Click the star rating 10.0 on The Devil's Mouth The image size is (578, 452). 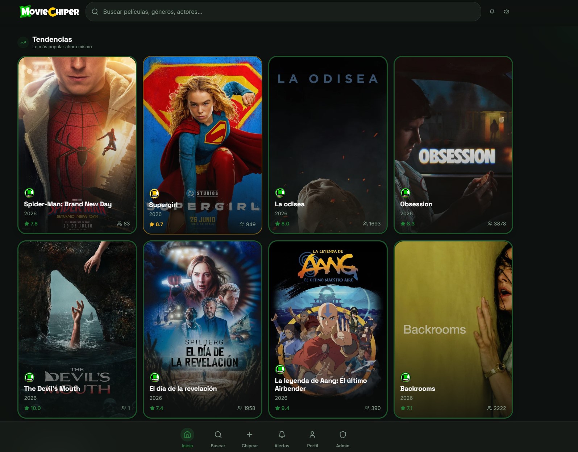(x=33, y=408)
